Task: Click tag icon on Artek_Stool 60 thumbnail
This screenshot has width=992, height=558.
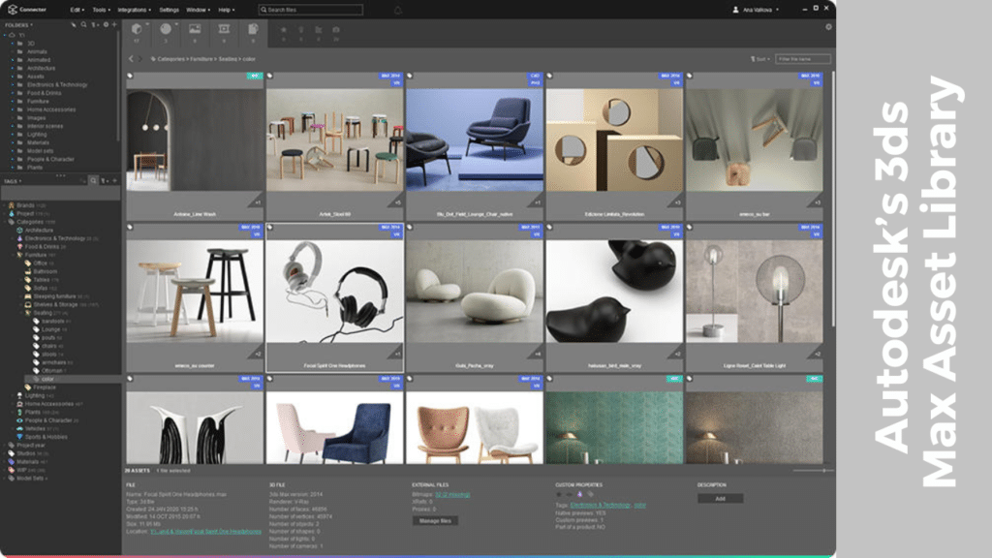Action: click(270, 76)
